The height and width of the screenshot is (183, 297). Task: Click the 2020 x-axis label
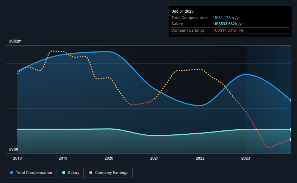point(109,158)
